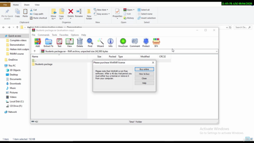Create New folder from Explorer ribbon
This screenshot has height=143, width=254.
pyautogui.click(x=89, y=14)
